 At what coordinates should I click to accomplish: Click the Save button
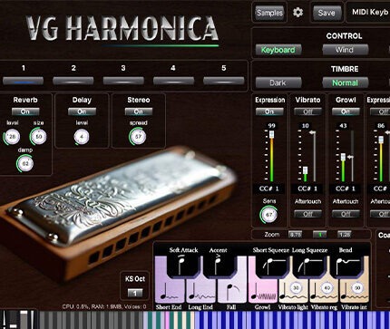[327, 13]
